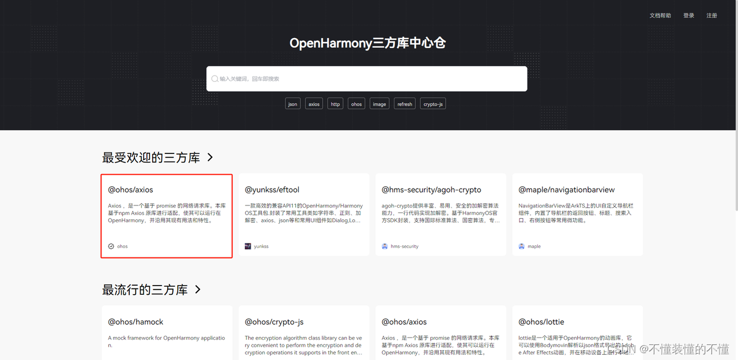Open the @ohos/crypto-js library card
Viewport: 738px width, 360px height.
pos(304,333)
